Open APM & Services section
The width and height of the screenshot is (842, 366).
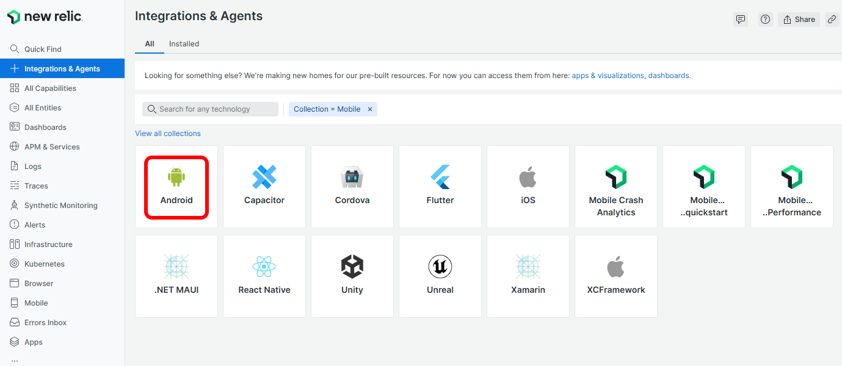point(62,146)
